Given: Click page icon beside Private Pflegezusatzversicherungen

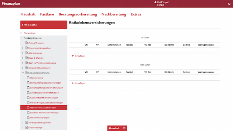Looking at the screenshot, I should click(28, 103).
